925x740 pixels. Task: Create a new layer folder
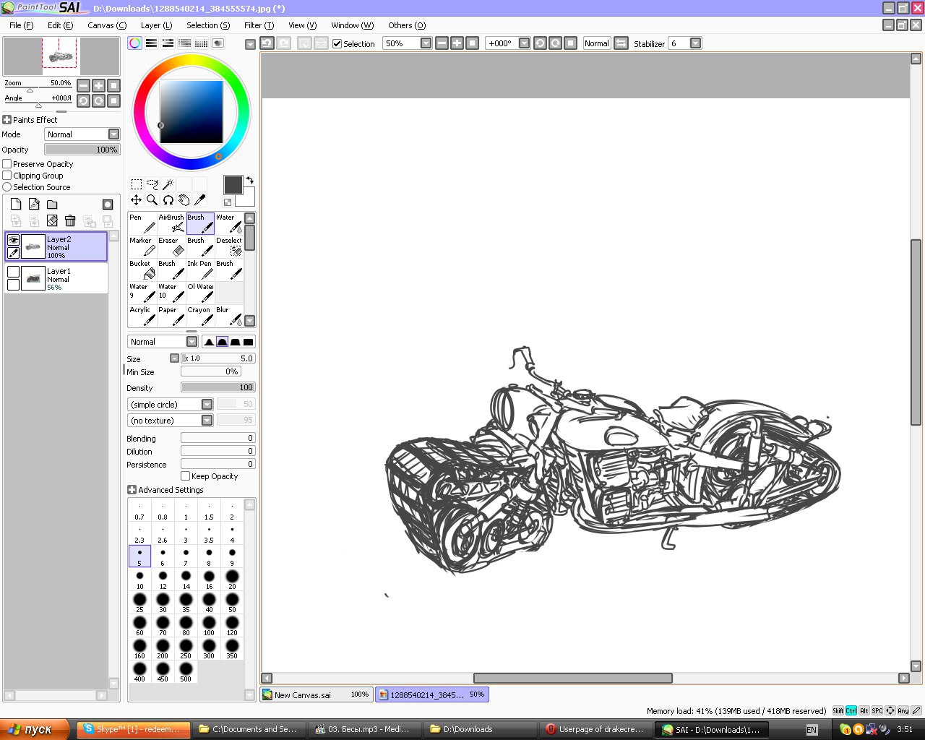tap(52, 205)
